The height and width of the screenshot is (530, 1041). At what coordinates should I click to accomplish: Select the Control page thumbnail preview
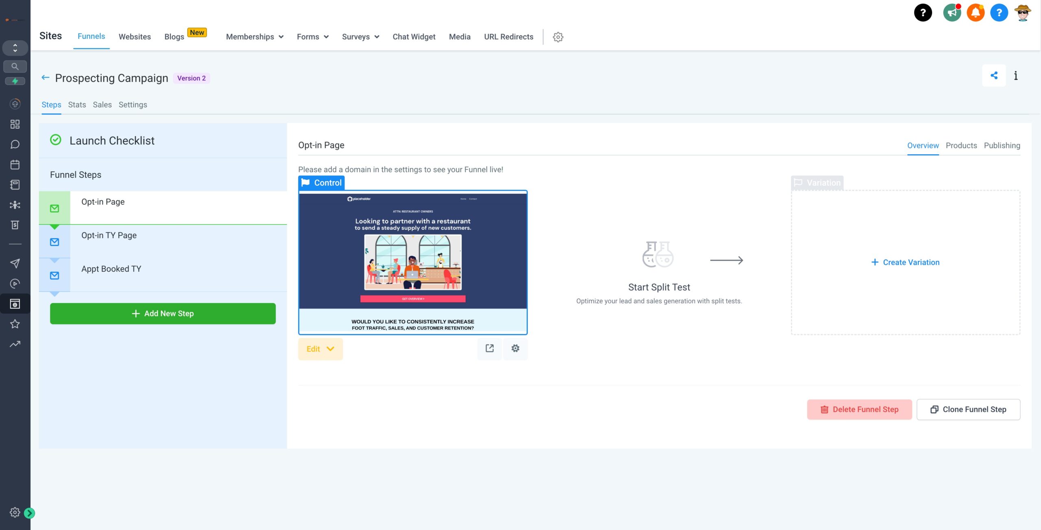point(413,262)
